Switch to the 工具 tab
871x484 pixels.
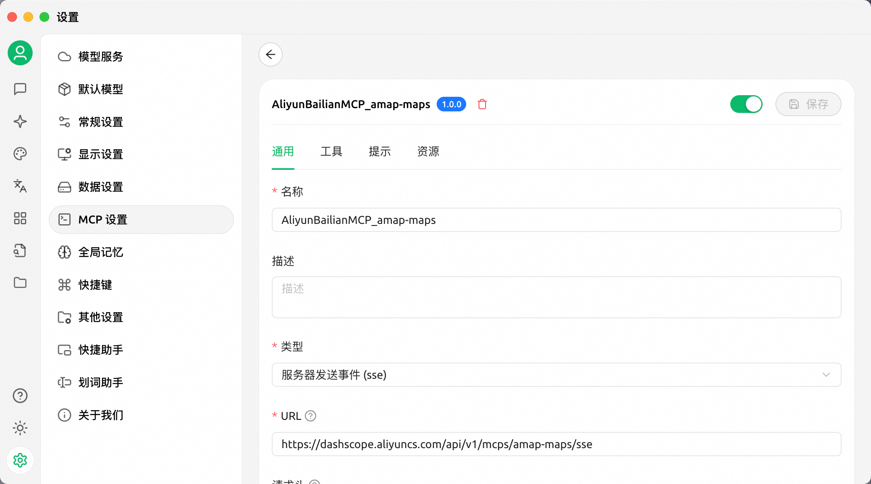(331, 152)
